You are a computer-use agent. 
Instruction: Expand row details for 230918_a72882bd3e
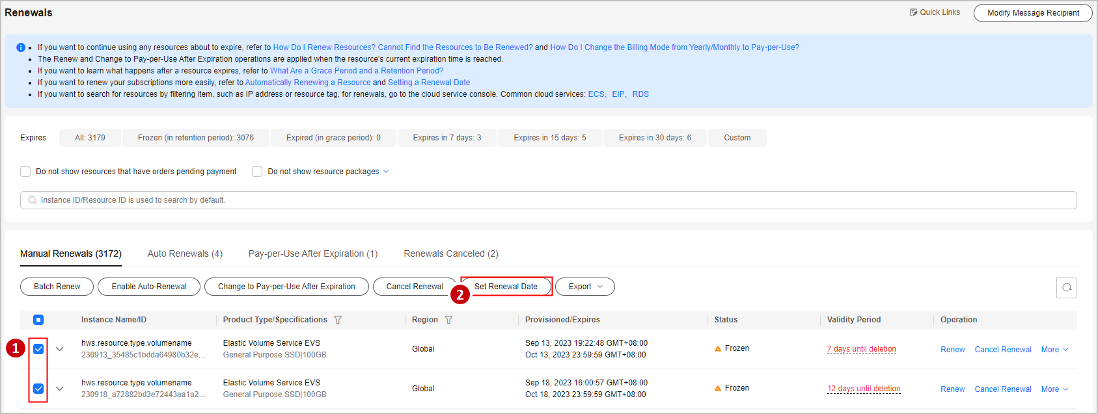click(60, 389)
